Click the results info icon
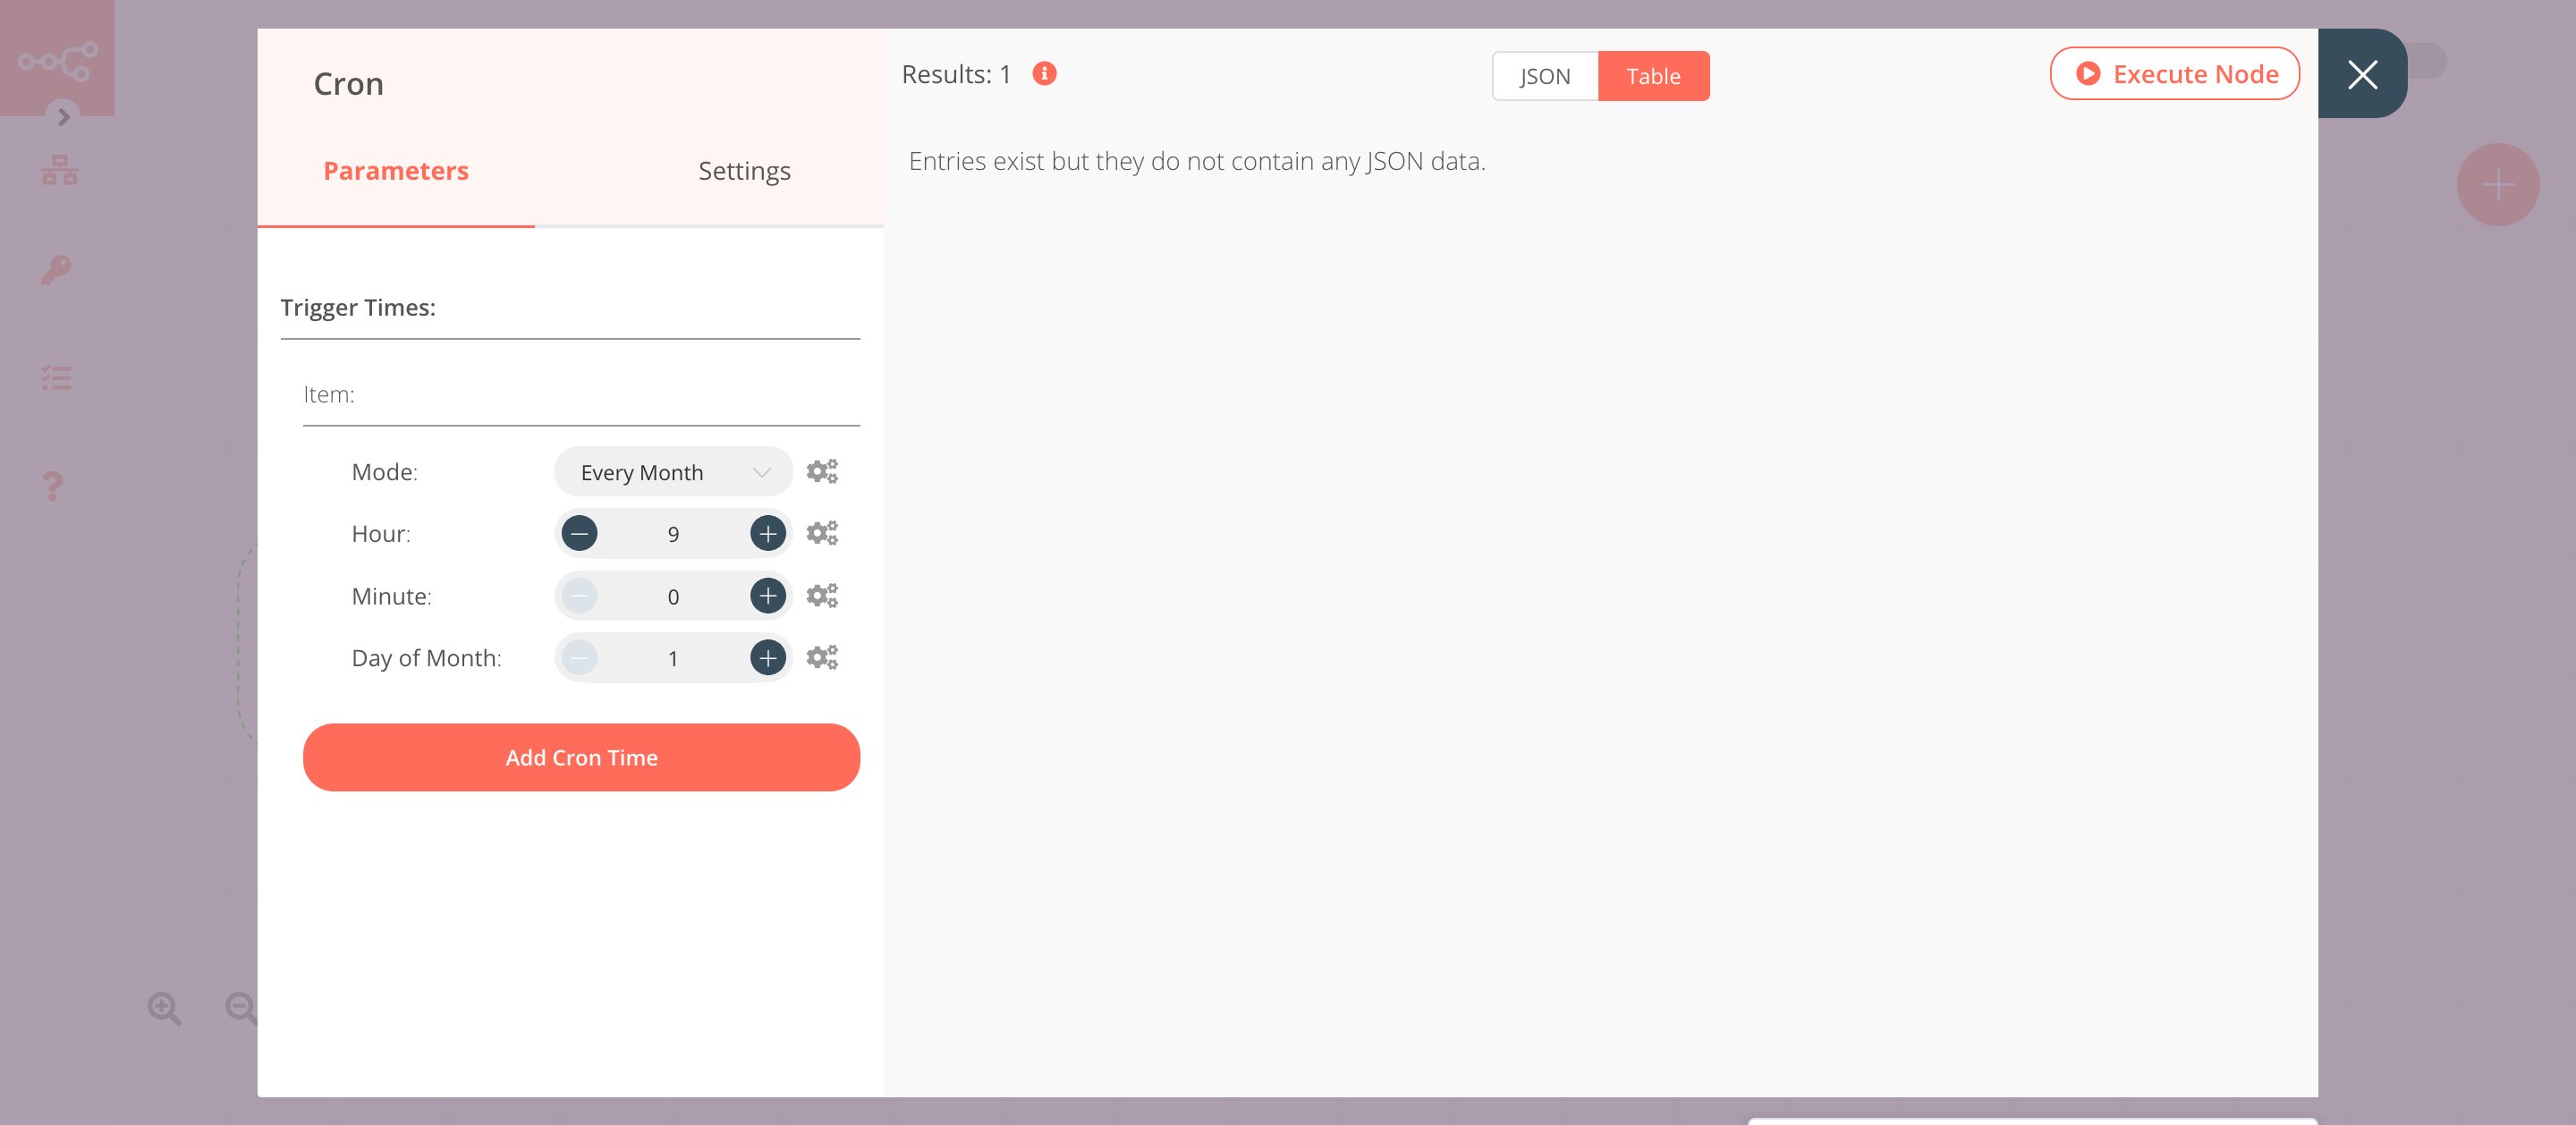The height and width of the screenshot is (1125, 2576). click(x=1044, y=72)
